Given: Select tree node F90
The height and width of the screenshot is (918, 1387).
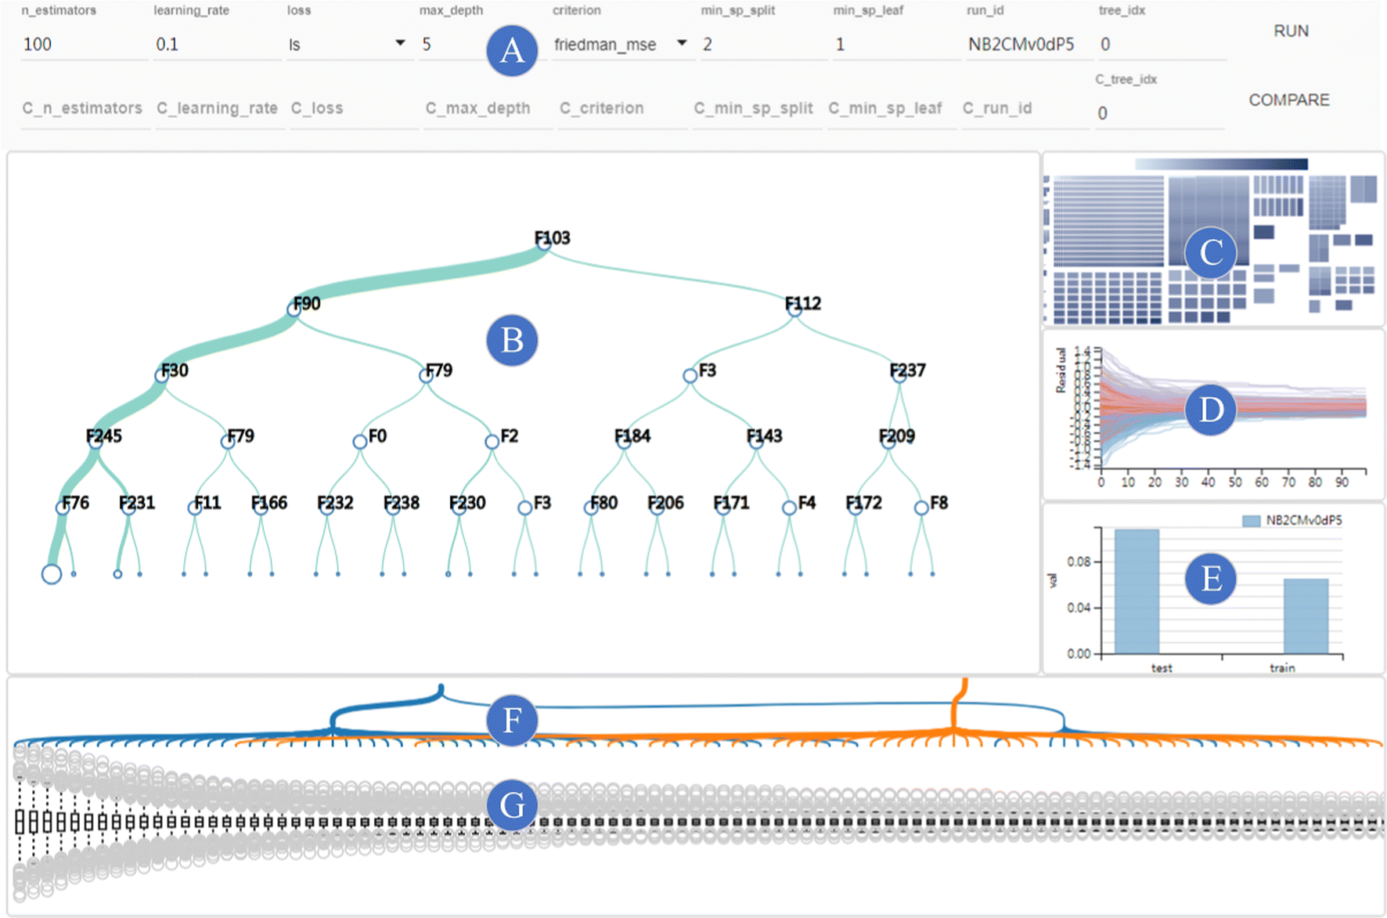Looking at the screenshot, I should pos(294,309).
